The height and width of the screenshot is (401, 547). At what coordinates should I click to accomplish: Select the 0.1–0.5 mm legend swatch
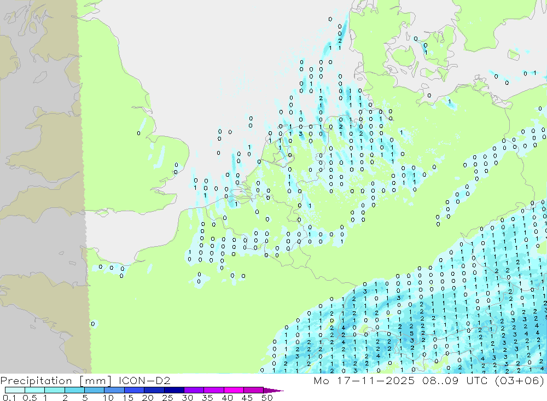coord(15,390)
